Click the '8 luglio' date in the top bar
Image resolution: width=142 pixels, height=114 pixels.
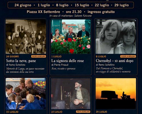62,5
